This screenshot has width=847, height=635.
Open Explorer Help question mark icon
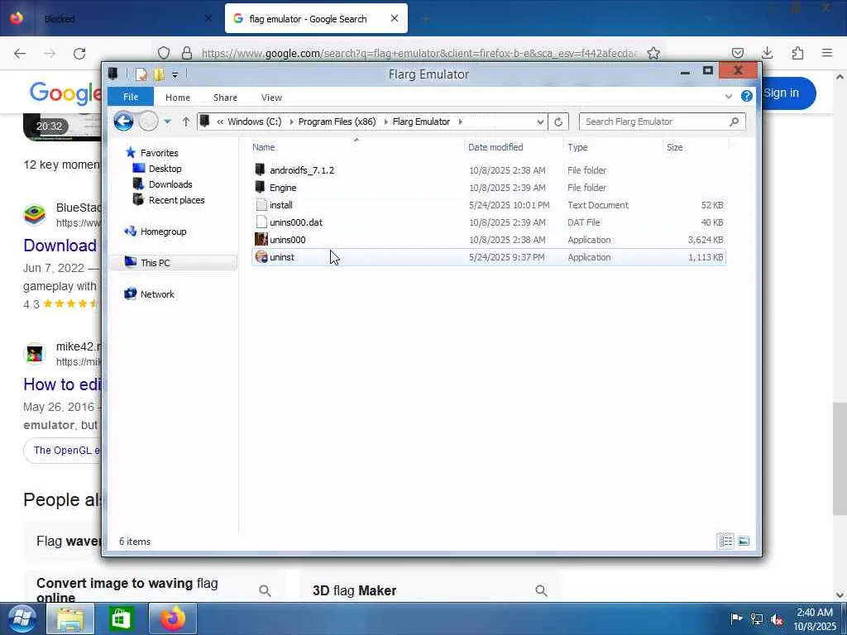tap(747, 96)
